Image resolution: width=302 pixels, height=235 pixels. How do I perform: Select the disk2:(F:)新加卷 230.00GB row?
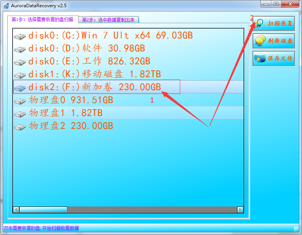point(128,87)
